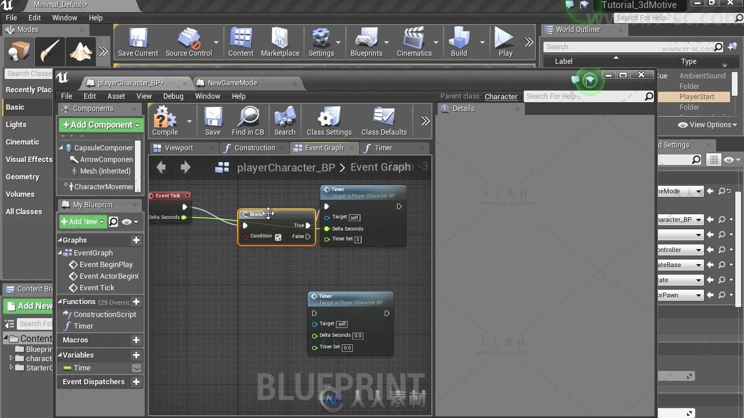This screenshot has height=418, width=744.
Task: Add a new variable with plus icon
Action: [136, 355]
